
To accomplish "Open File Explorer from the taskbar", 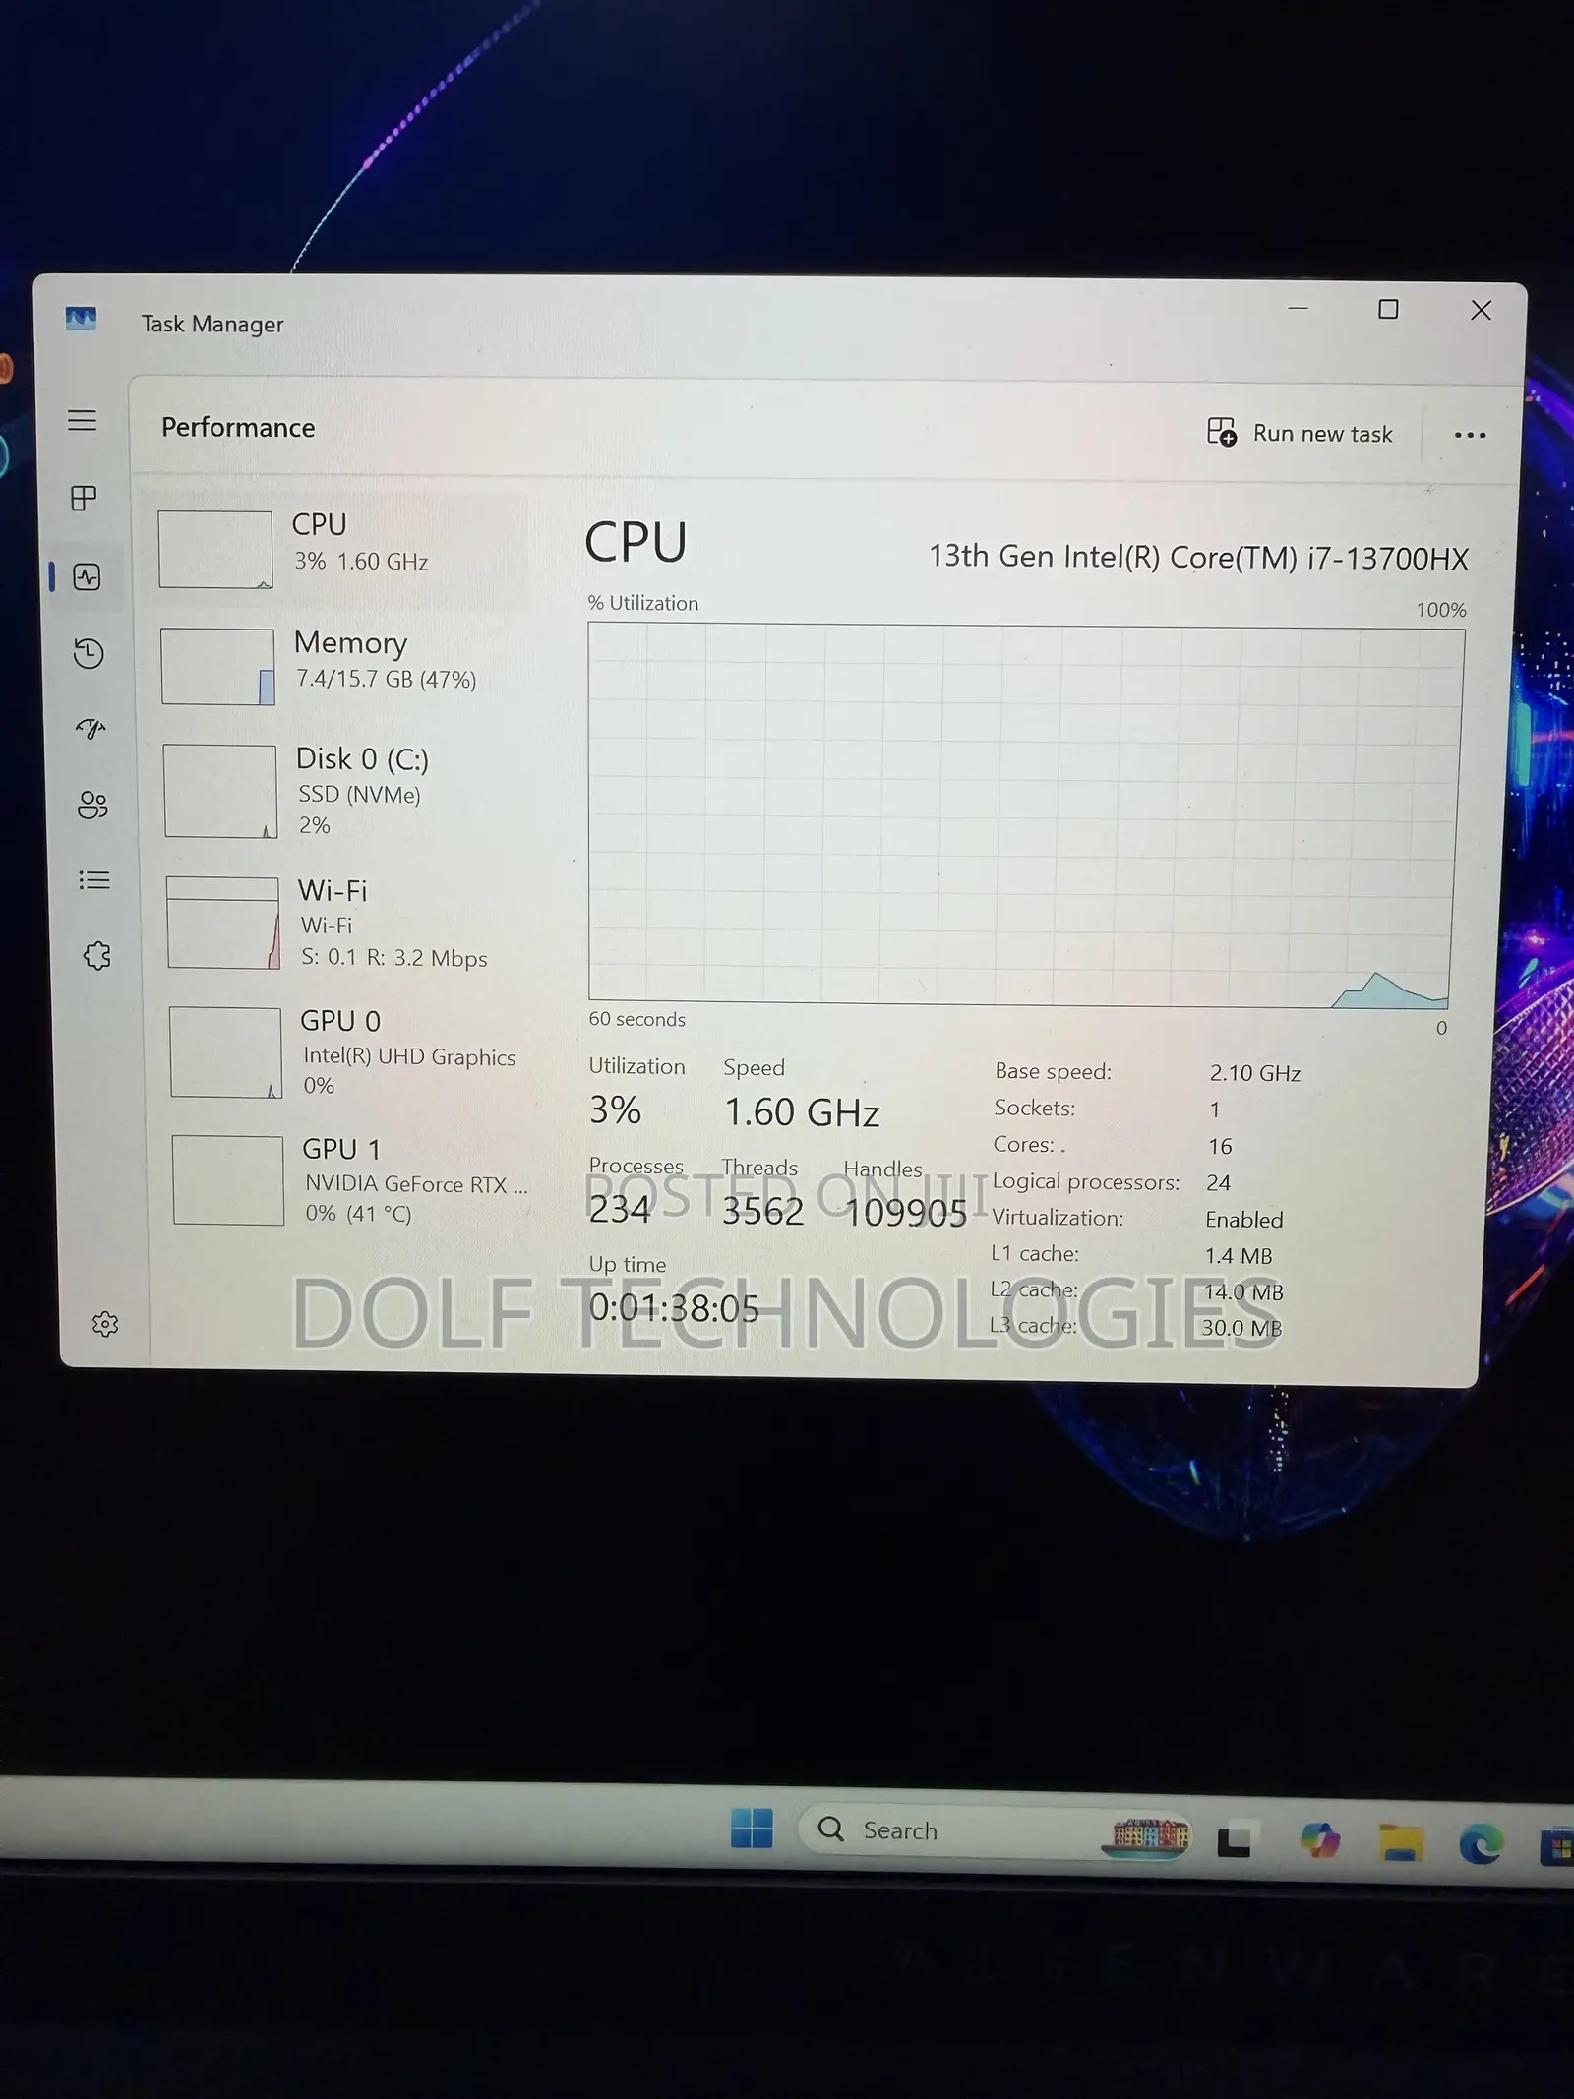I will point(1401,1842).
